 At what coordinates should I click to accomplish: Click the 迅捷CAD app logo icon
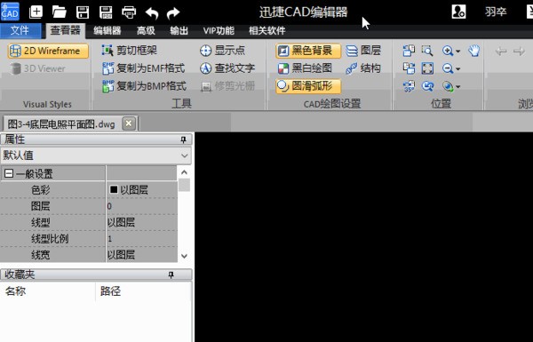[10, 12]
